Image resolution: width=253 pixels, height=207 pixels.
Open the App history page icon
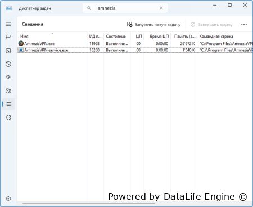(8, 64)
